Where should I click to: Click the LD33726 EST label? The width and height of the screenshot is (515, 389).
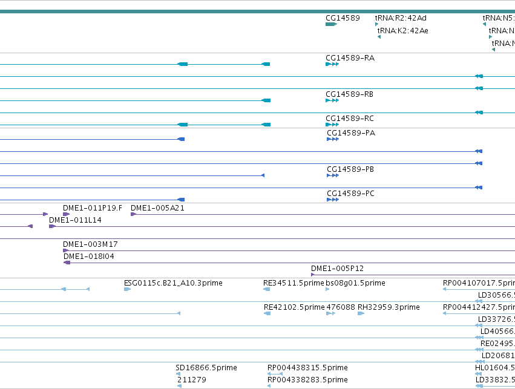pyautogui.click(x=496, y=319)
